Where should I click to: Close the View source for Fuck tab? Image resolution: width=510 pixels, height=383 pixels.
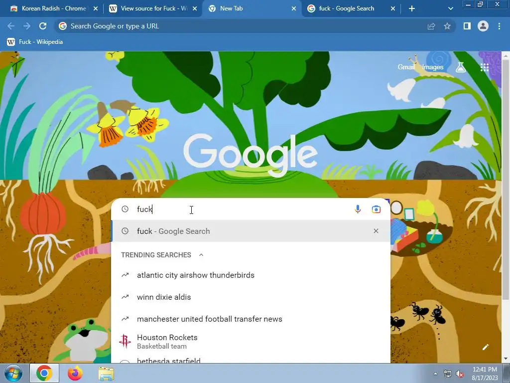click(x=195, y=9)
